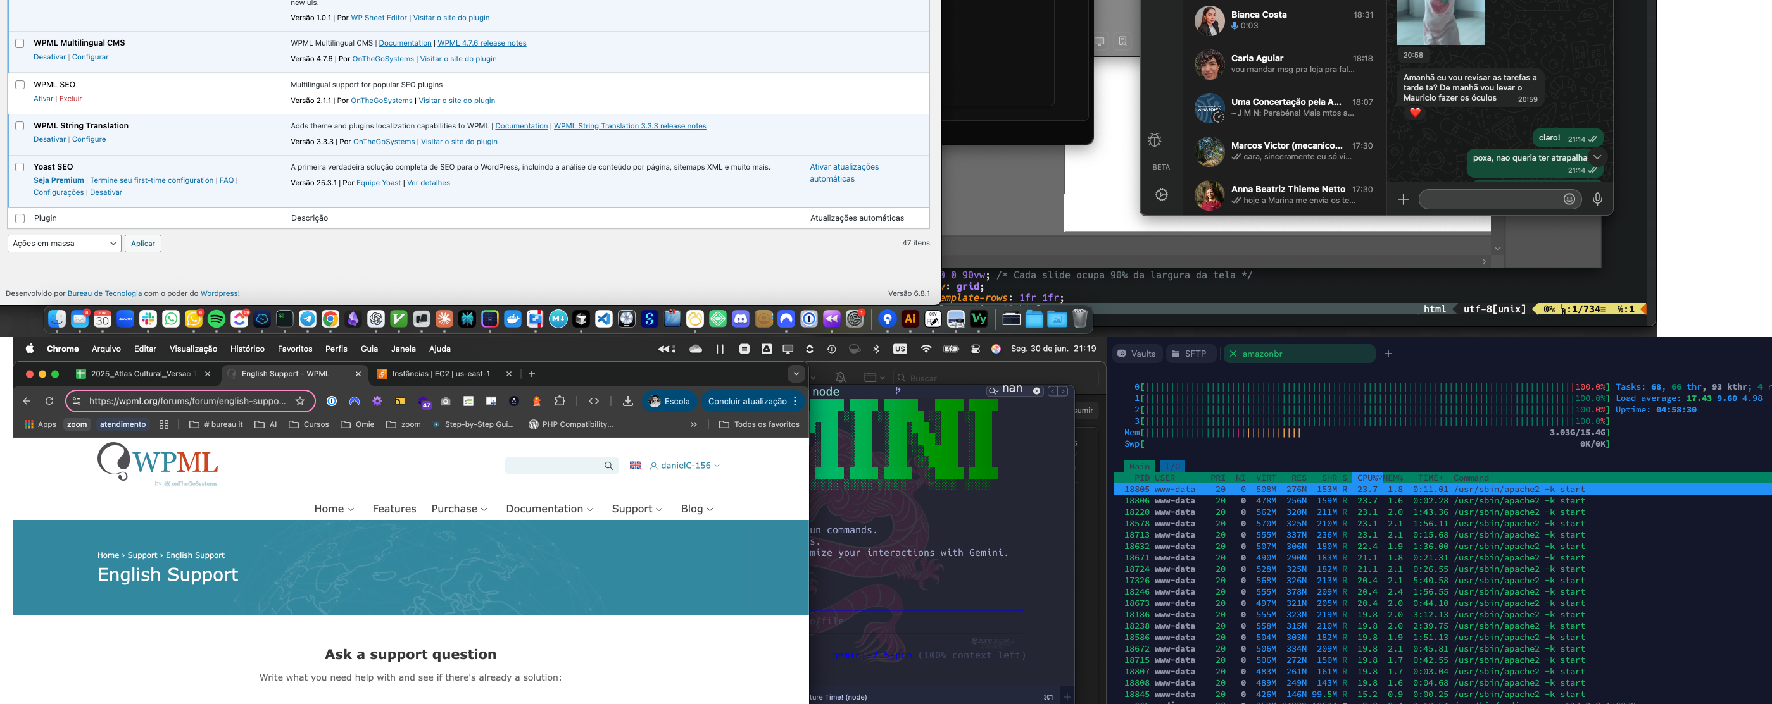Expand the Purchase menu on WPML
This screenshot has height=704, width=1772.
pyautogui.click(x=459, y=509)
